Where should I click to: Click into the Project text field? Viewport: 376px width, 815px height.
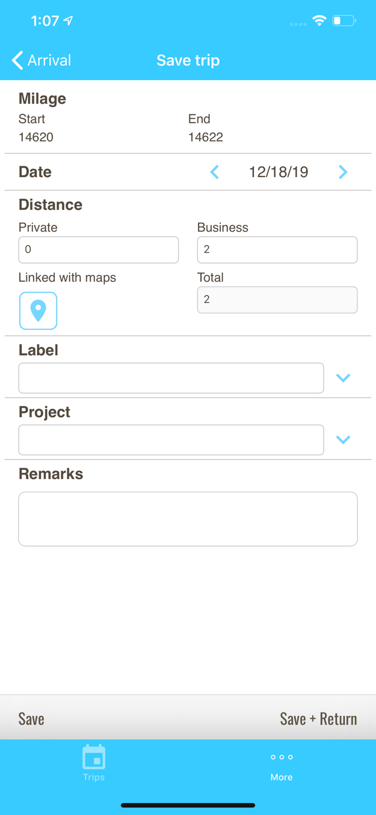point(171,440)
